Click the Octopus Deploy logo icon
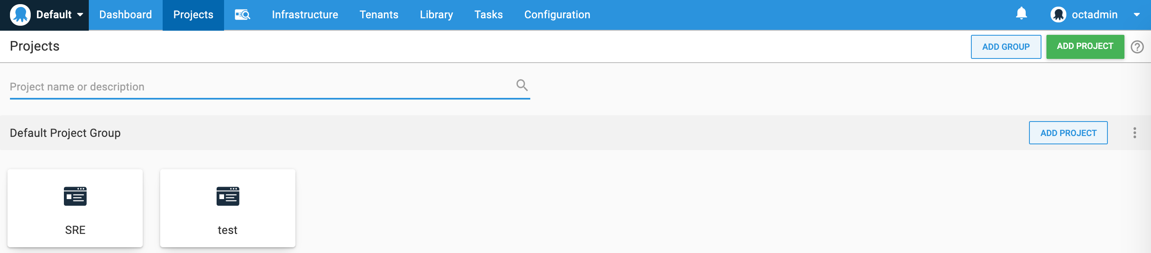Viewport: 1151px width, 253px height. 20,15
